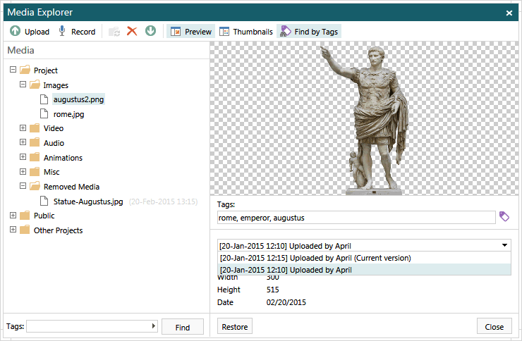Collapse the Removed Media folder
The width and height of the screenshot is (522, 341).
(x=23, y=185)
